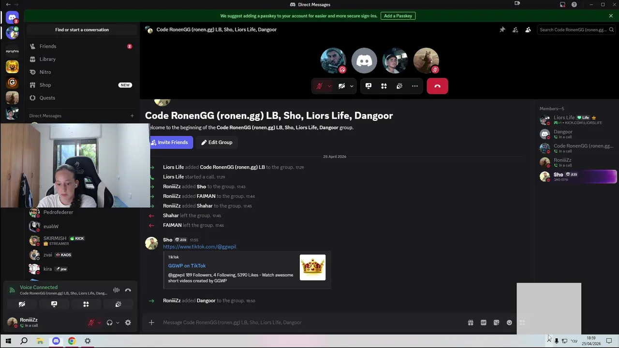
Task: Open soundboard from call controls
Action: pyautogui.click(x=399, y=86)
